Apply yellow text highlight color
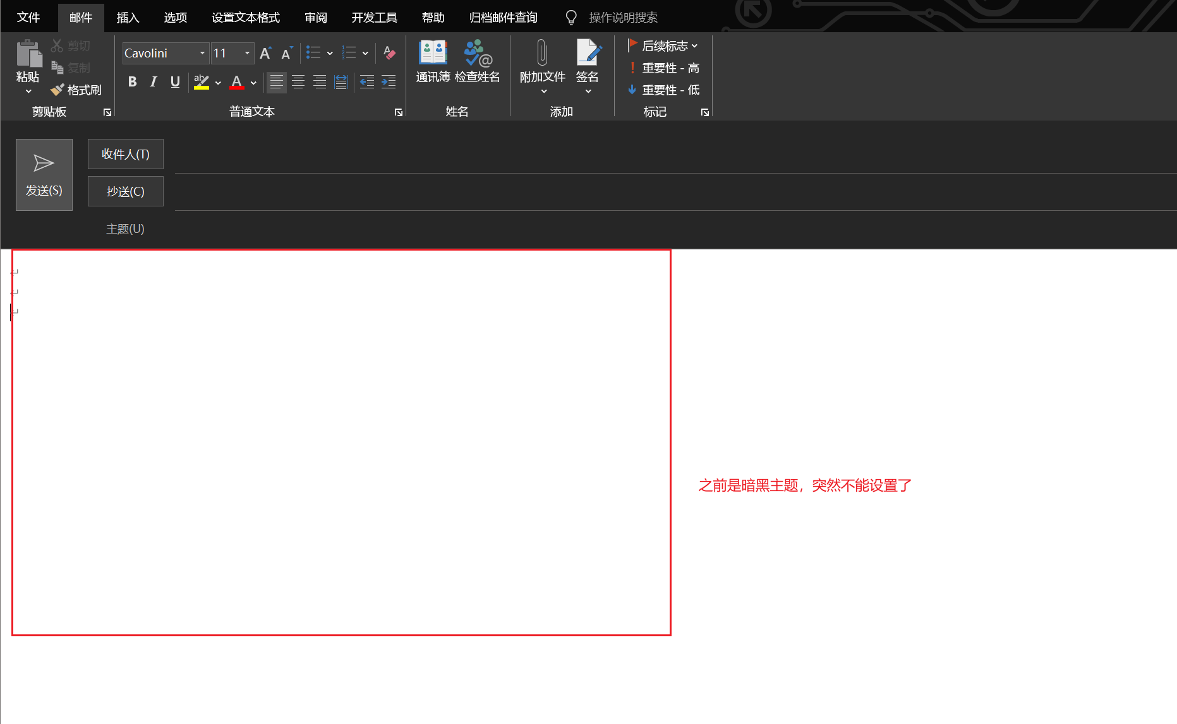Screen dimensions: 1177x724 (x=202, y=82)
